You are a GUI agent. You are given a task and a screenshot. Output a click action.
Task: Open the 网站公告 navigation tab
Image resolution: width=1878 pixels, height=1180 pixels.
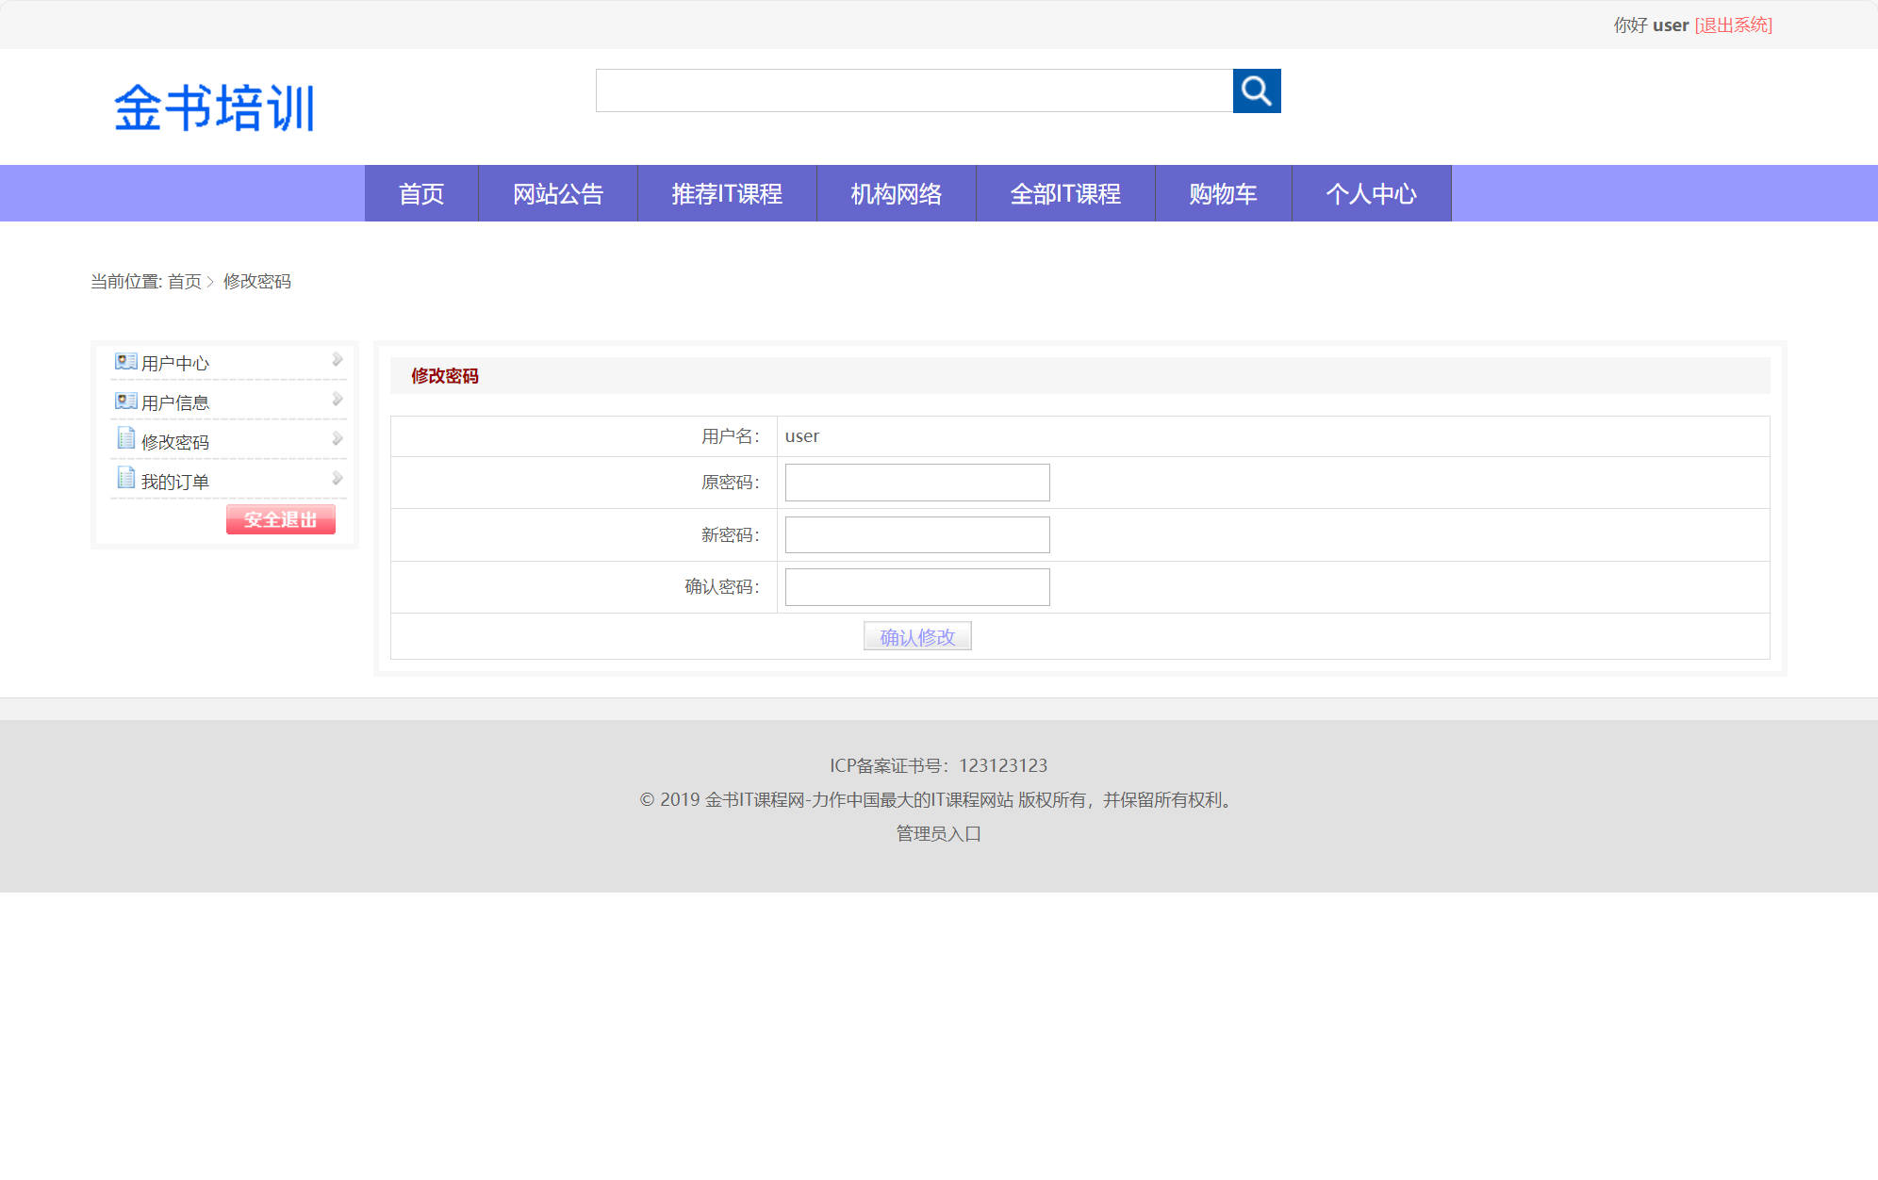(x=558, y=193)
